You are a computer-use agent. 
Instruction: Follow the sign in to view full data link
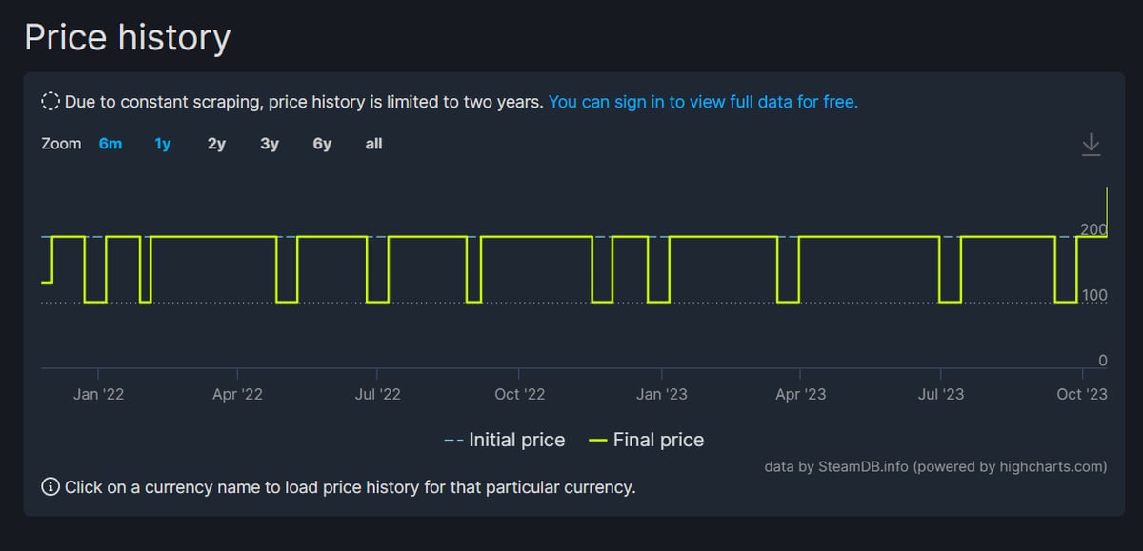click(x=703, y=101)
